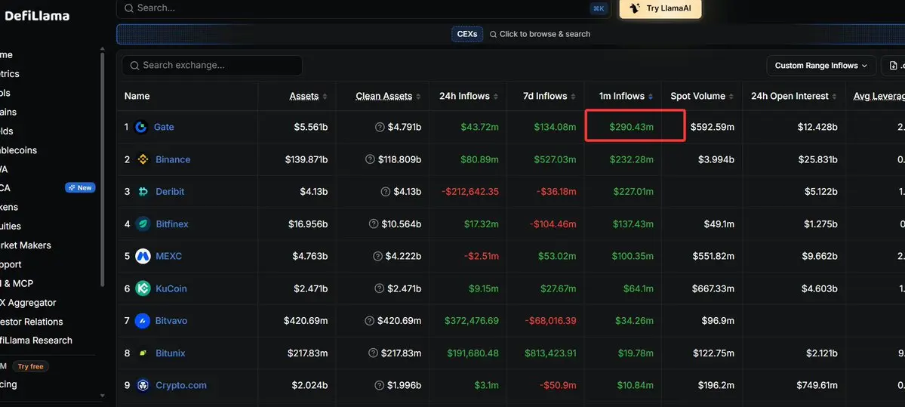This screenshot has width=905, height=407.
Task: Click the Crypto.com logo icon
Action: 143,386
